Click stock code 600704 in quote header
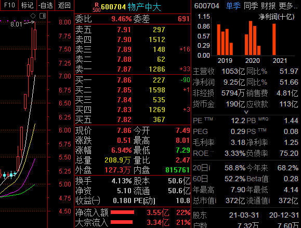This screenshot has width=301, height=228. point(113,7)
